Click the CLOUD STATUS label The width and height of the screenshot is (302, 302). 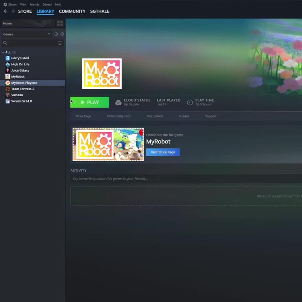(x=137, y=100)
